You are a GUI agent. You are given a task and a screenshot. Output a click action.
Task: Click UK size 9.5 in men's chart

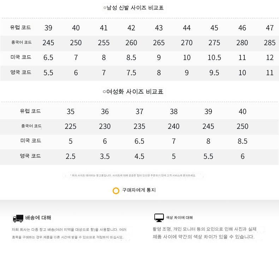[214, 73]
